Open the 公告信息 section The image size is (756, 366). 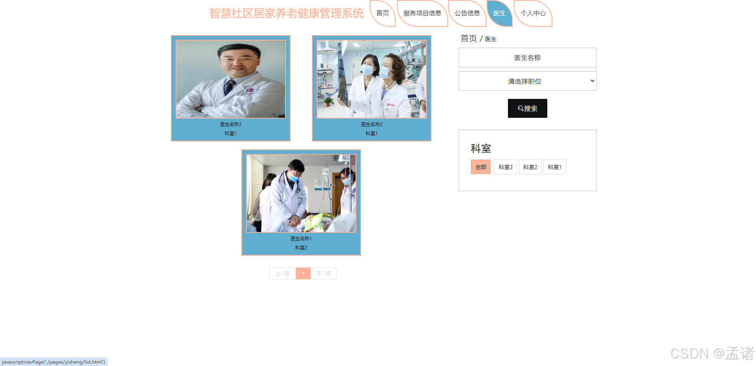pos(467,13)
